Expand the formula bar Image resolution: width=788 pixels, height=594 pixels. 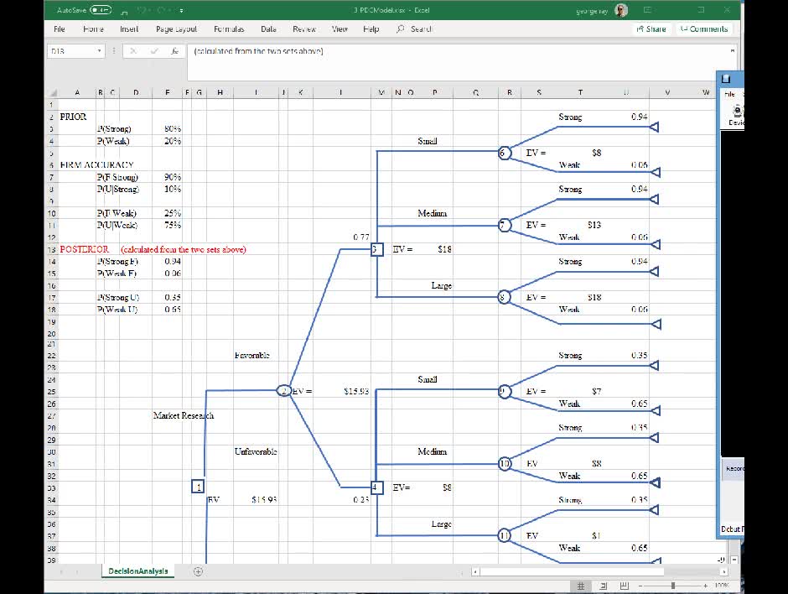pyautogui.click(x=732, y=50)
